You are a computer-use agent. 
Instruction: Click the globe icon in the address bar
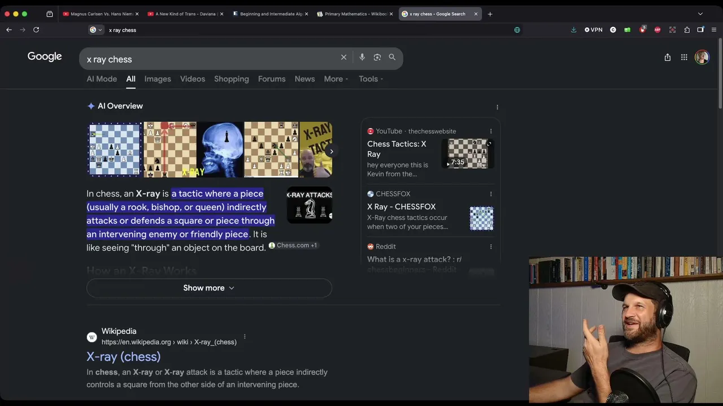coord(517,30)
